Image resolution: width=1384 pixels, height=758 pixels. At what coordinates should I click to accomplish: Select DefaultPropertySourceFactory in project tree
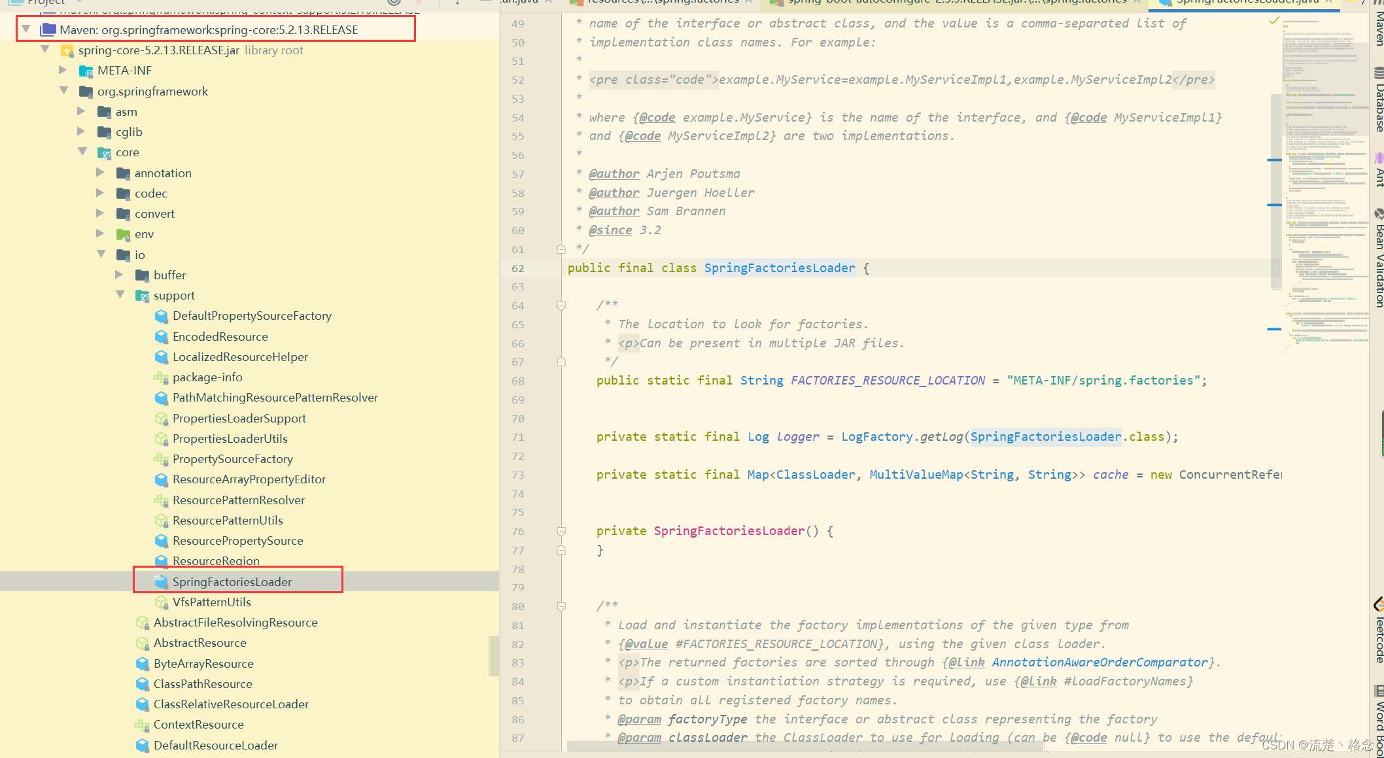click(x=252, y=316)
